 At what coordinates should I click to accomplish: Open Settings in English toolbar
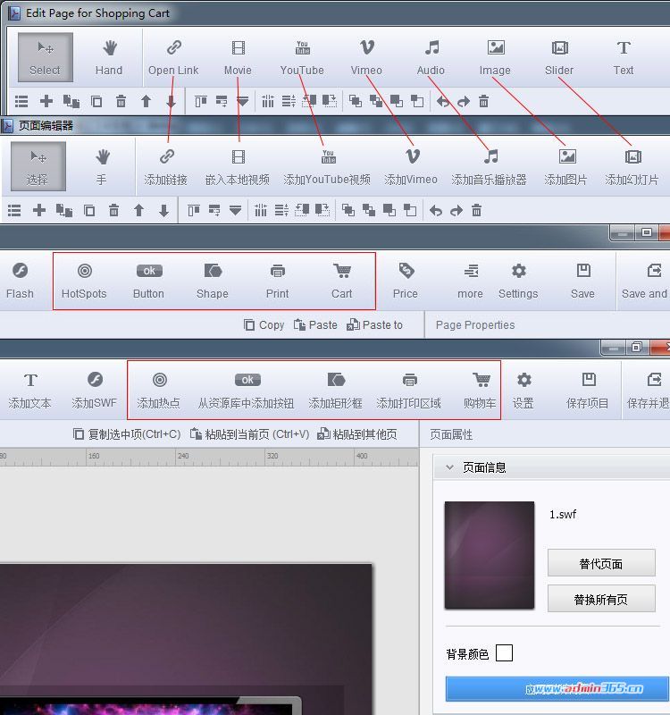point(518,281)
